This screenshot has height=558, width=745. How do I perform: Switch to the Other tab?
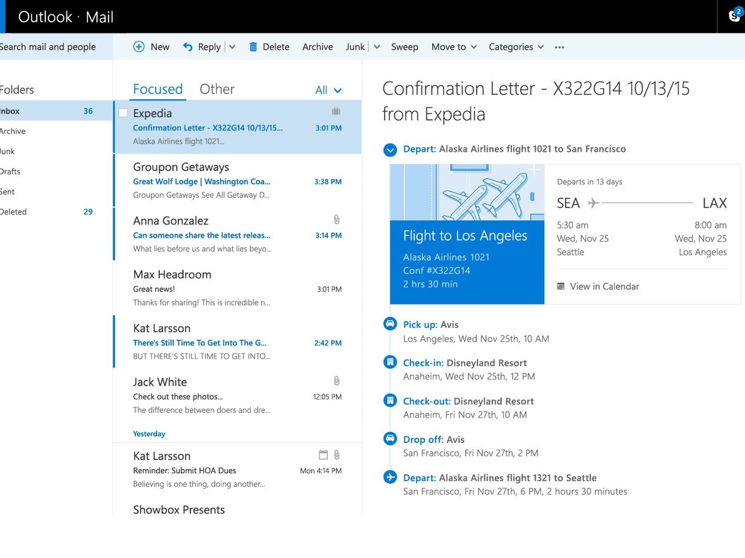pyautogui.click(x=217, y=89)
